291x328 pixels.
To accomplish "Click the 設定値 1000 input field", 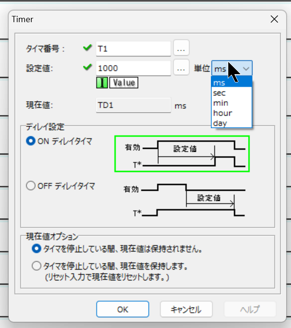I will click(133, 68).
